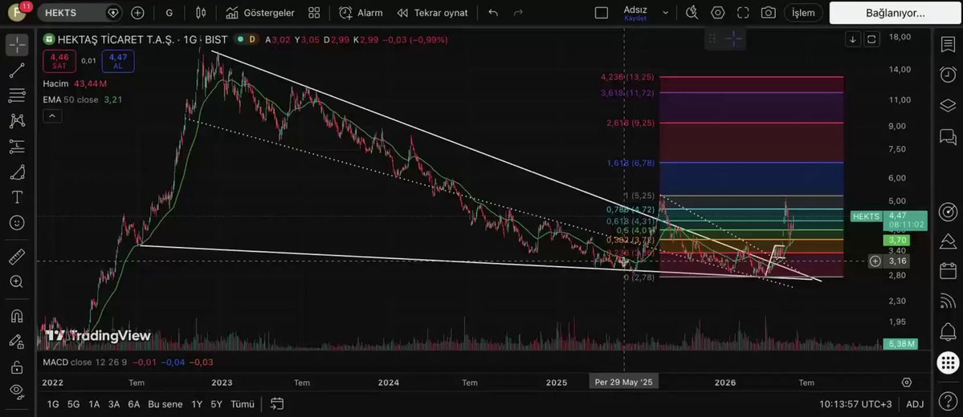Open the notifications bell panel
This screenshot has width=963, height=417.
tap(948, 332)
